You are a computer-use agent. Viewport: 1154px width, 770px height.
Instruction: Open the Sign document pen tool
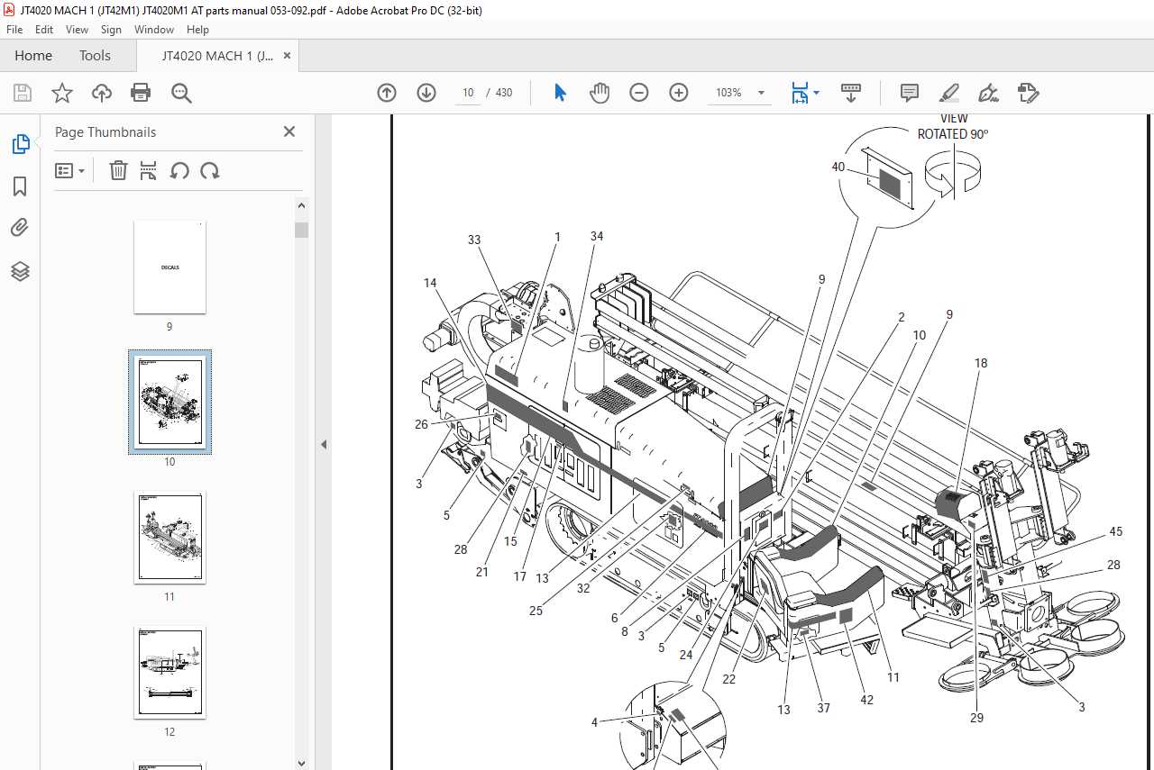[x=989, y=93]
